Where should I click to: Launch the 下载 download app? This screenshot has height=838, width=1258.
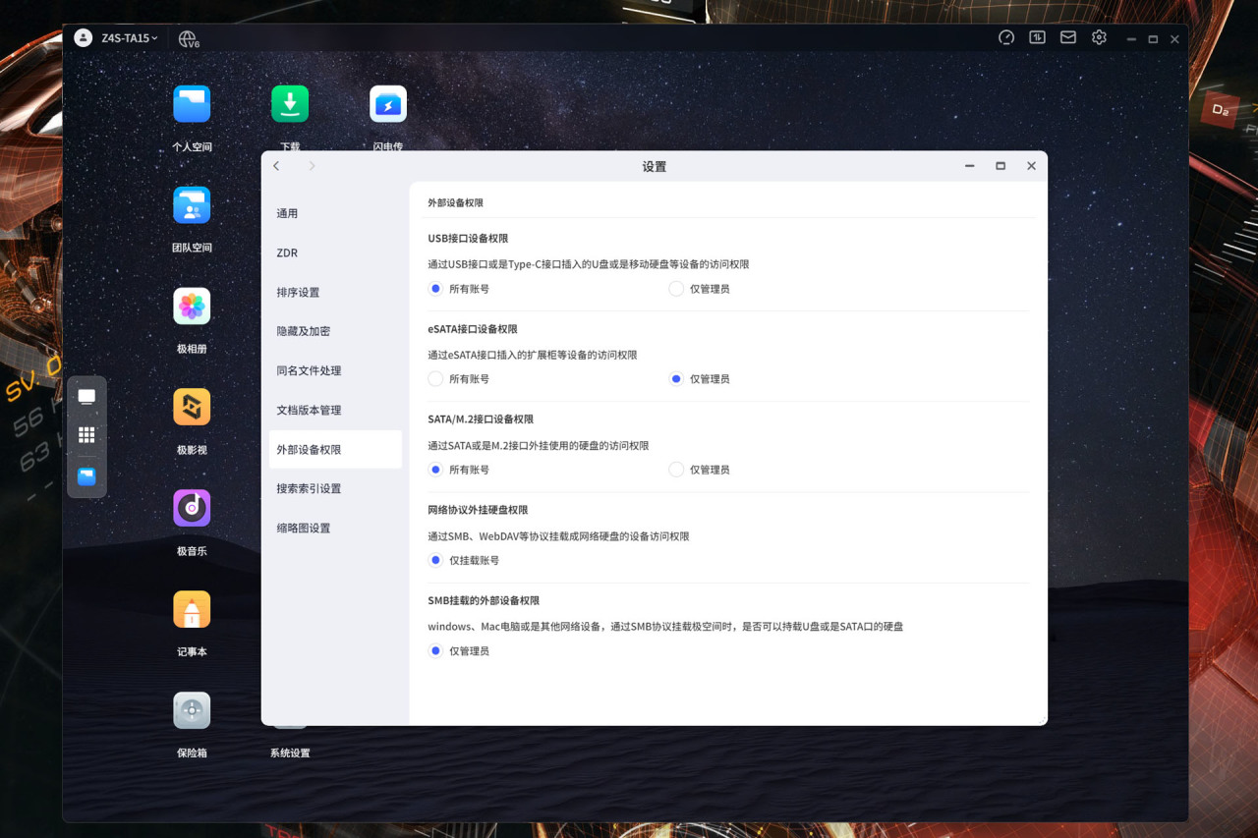pos(290,104)
